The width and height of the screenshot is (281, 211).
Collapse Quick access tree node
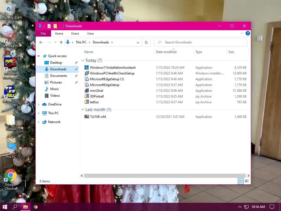[x=38, y=56]
